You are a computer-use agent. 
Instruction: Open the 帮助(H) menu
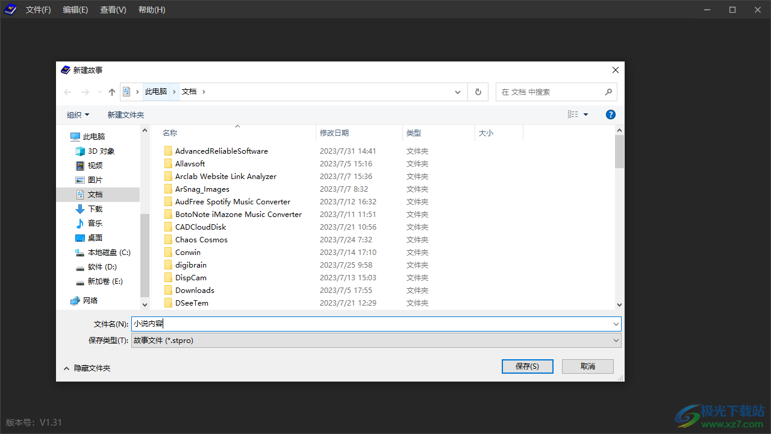pos(152,10)
